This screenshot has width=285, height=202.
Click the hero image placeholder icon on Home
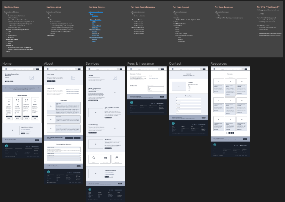click(x=32, y=78)
